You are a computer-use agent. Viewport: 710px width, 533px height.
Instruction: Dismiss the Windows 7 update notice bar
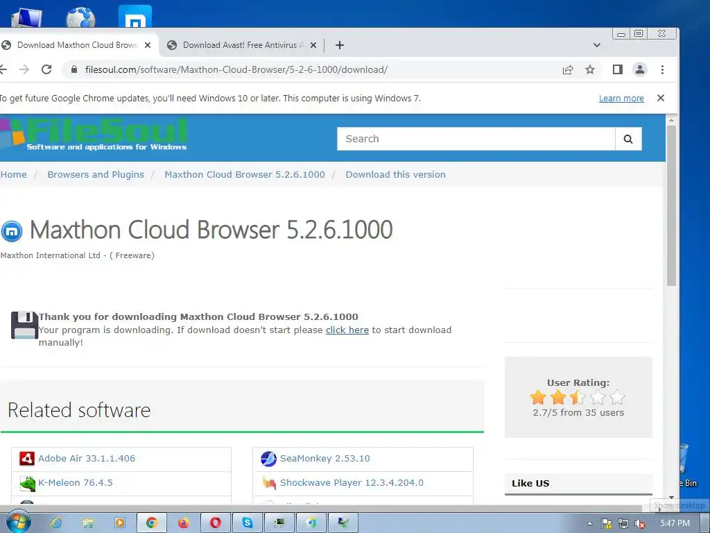(x=661, y=98)
